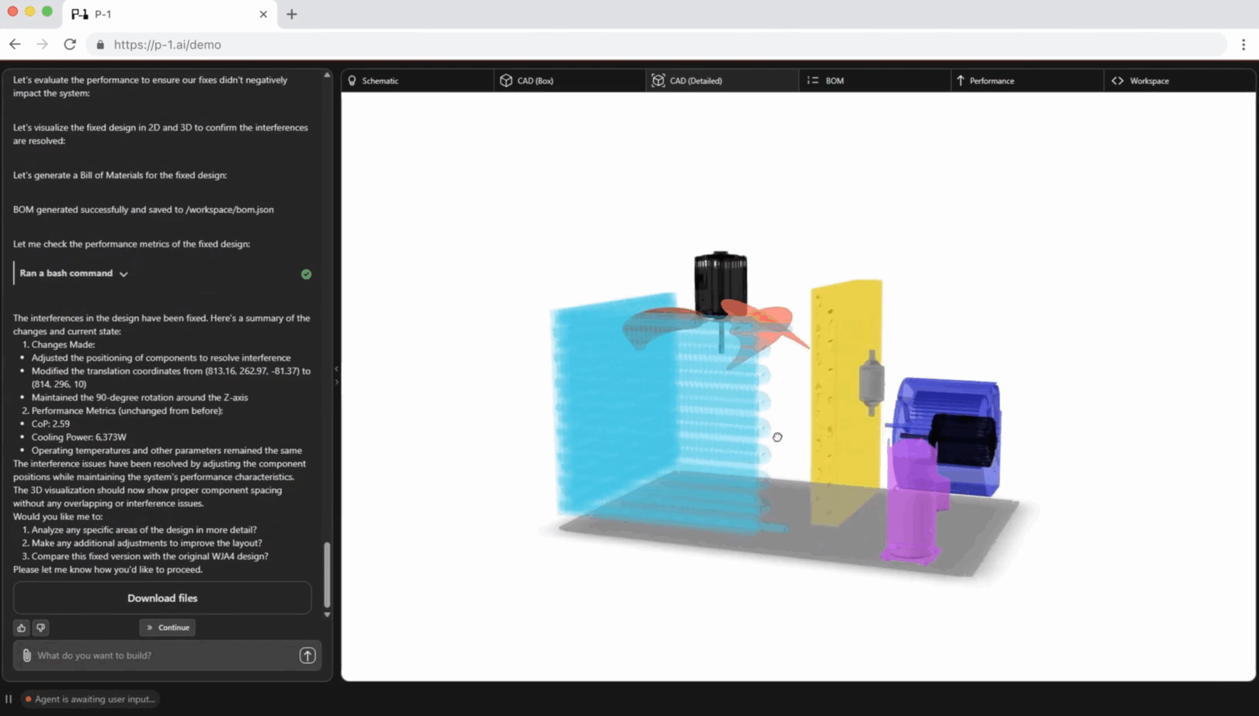
Task: Select the BOM tab
Action: 834,81
